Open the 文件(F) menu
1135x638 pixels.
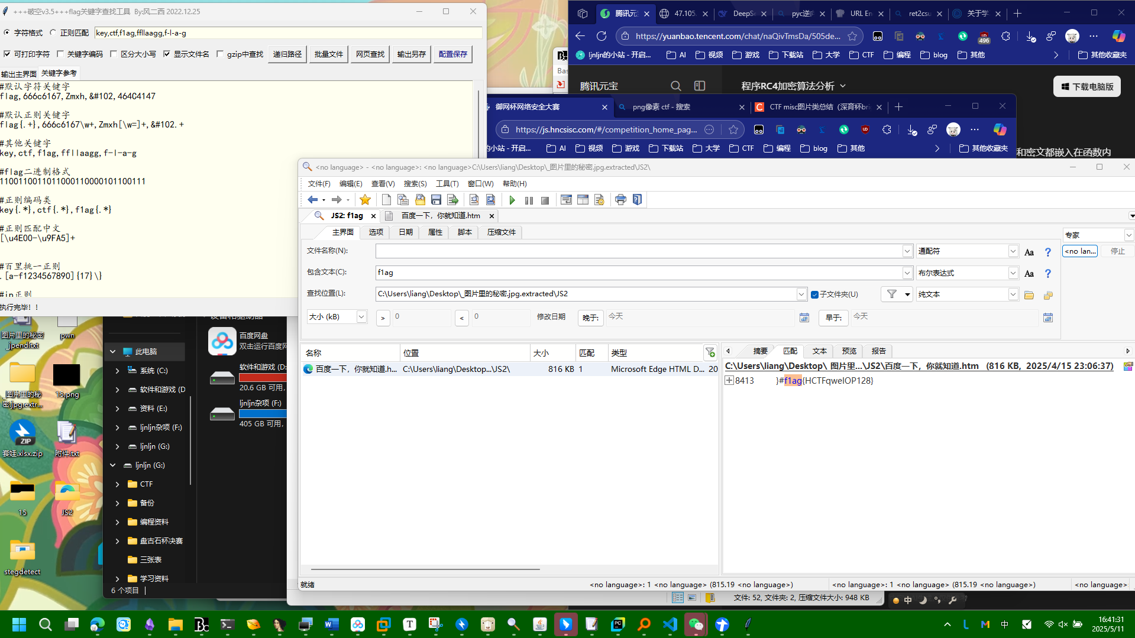[x=319, y=184]
